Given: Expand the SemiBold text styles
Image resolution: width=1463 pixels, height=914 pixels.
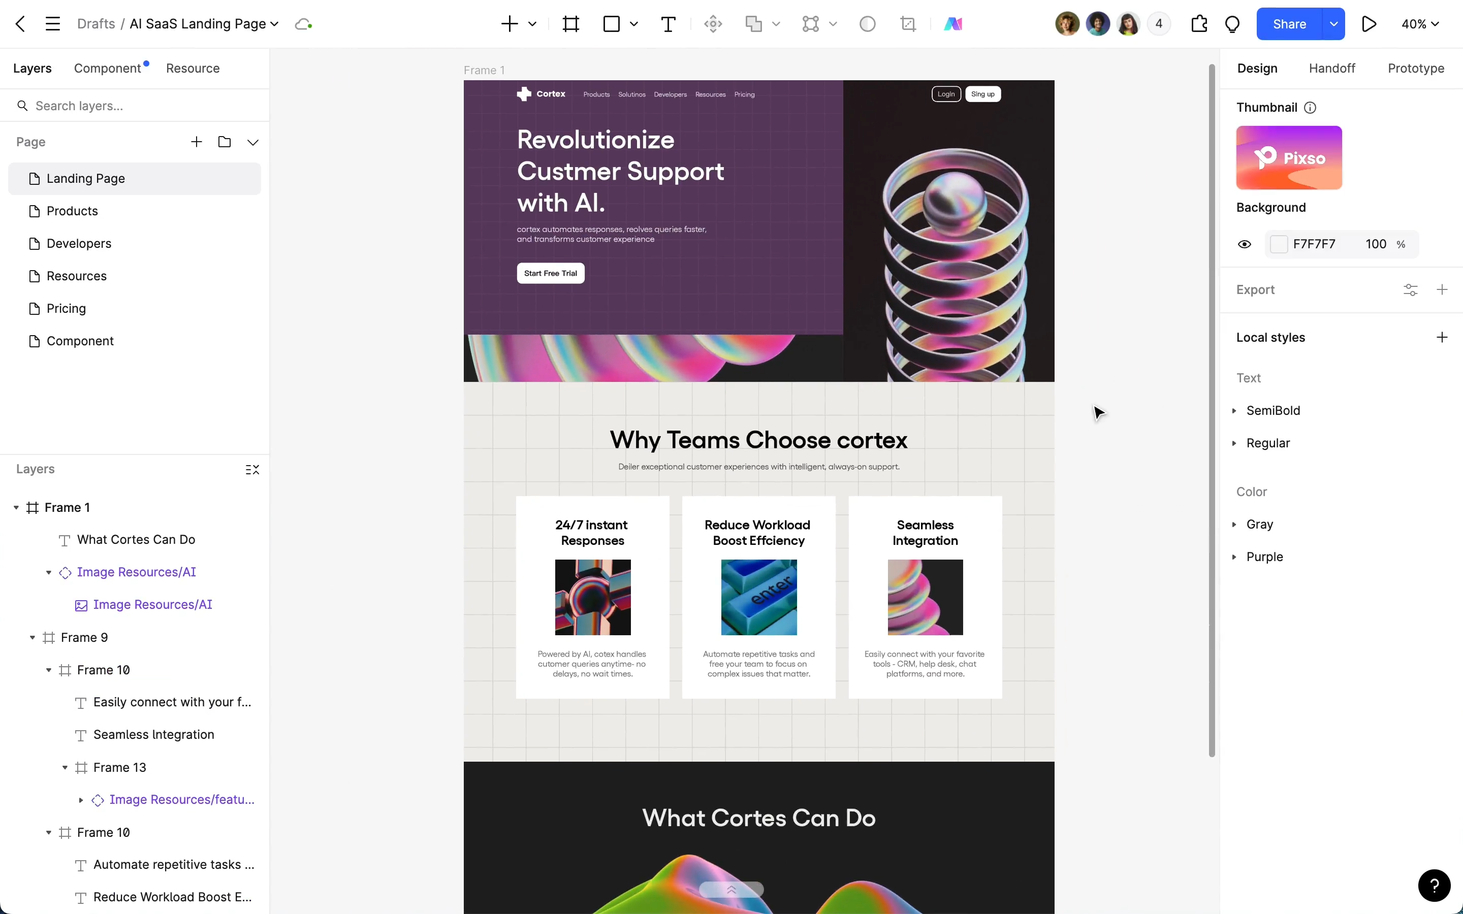Looking at the screenshot, I should click(1234, 410).
